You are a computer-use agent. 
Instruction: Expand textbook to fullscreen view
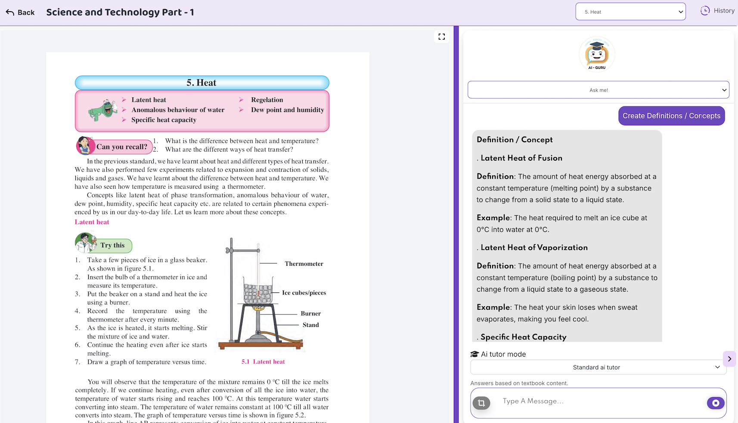pyautogui.click(x=442, y=37)
